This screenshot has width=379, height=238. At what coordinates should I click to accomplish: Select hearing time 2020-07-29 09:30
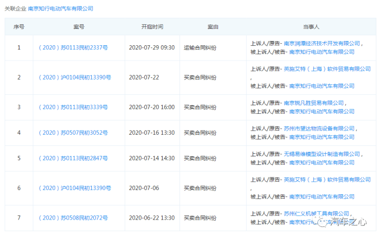(x=152, y=47)
